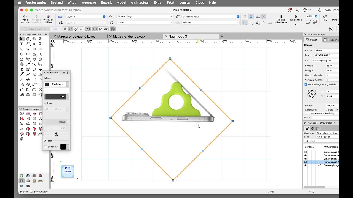This screenshot has width=353, height=198.
Task: Click the Werkvlak uitlijnen icon
Action: [48, 16]
